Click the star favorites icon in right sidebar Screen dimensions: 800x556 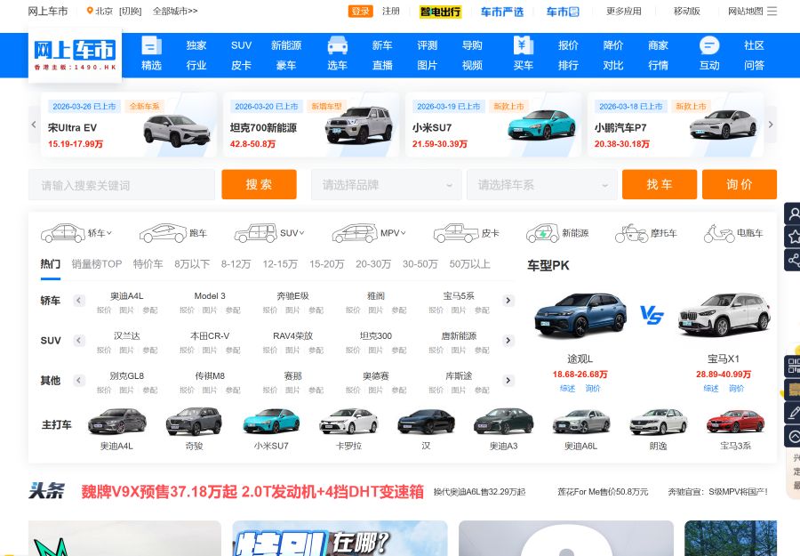pos(792,237)
